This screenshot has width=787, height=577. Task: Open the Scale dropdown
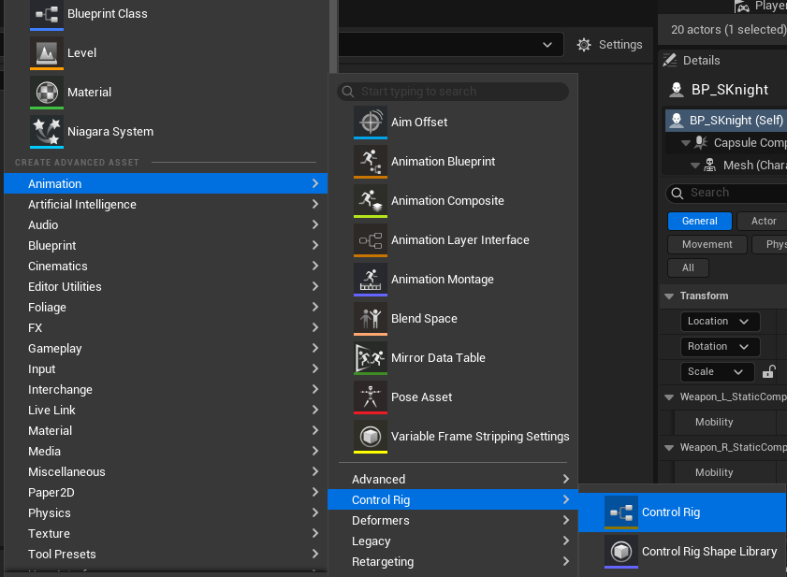717,372
